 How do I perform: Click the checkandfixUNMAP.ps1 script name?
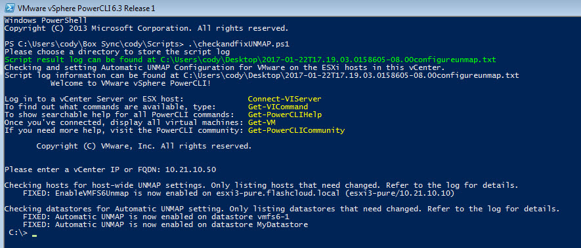[238, 44]
